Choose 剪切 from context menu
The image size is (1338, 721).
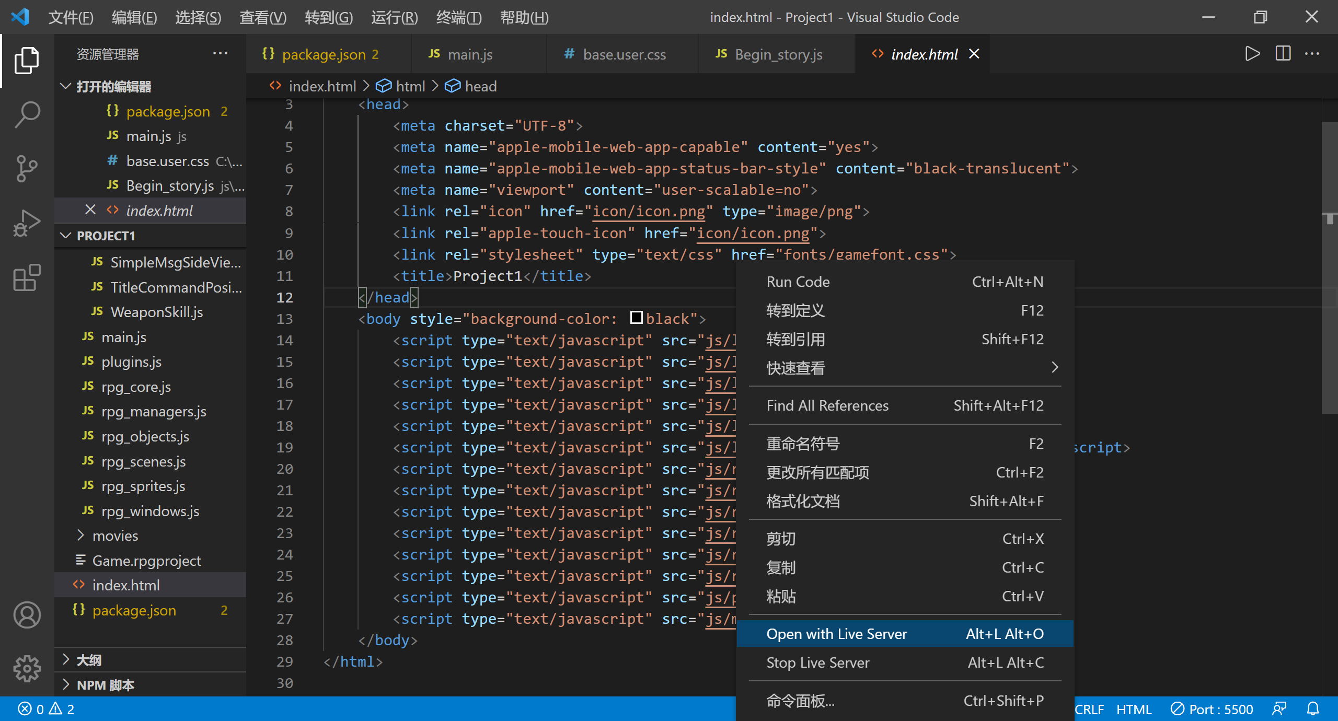905,539
